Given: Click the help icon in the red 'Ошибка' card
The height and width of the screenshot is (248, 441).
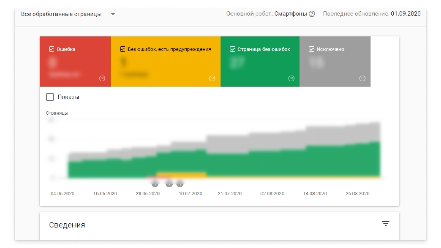Looking at the screenshot, I should point(102,79).
